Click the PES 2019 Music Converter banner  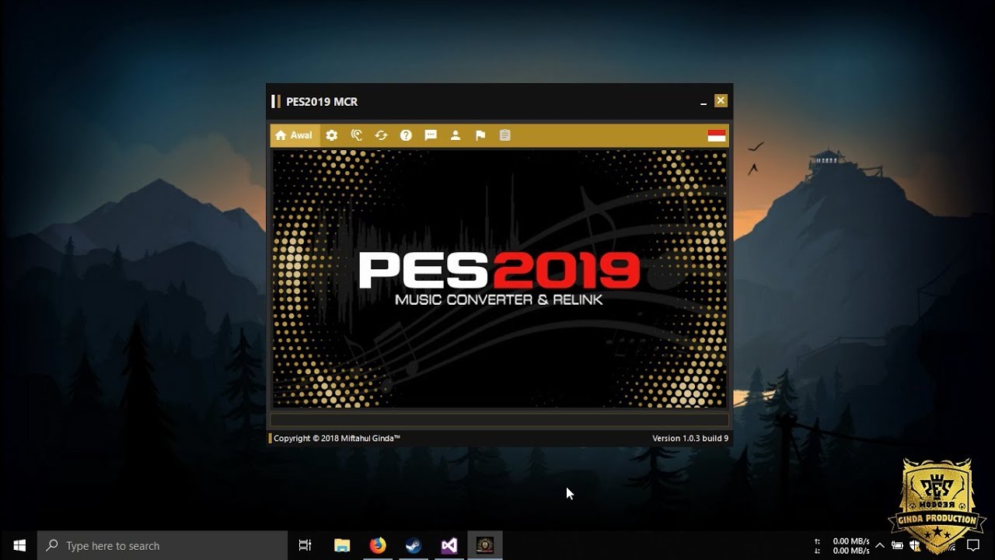(x=499, y=278)
